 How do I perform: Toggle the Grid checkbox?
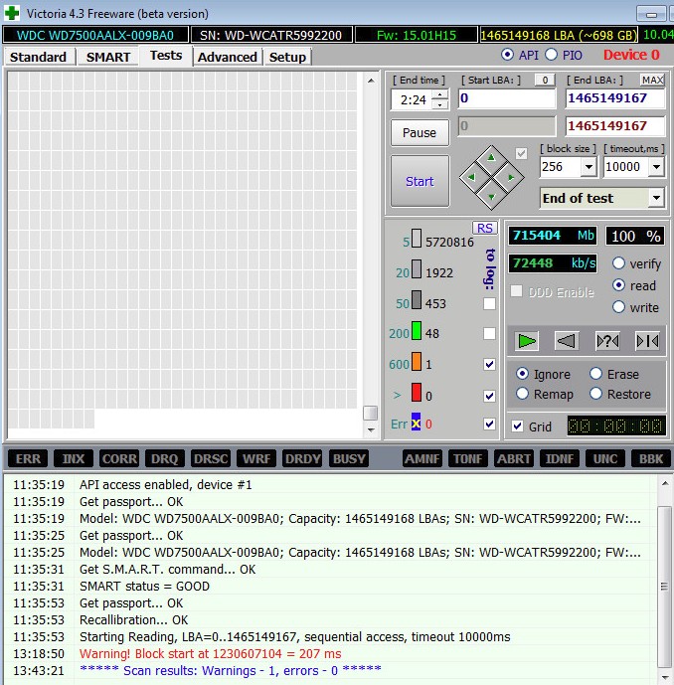tap(517, 427)
